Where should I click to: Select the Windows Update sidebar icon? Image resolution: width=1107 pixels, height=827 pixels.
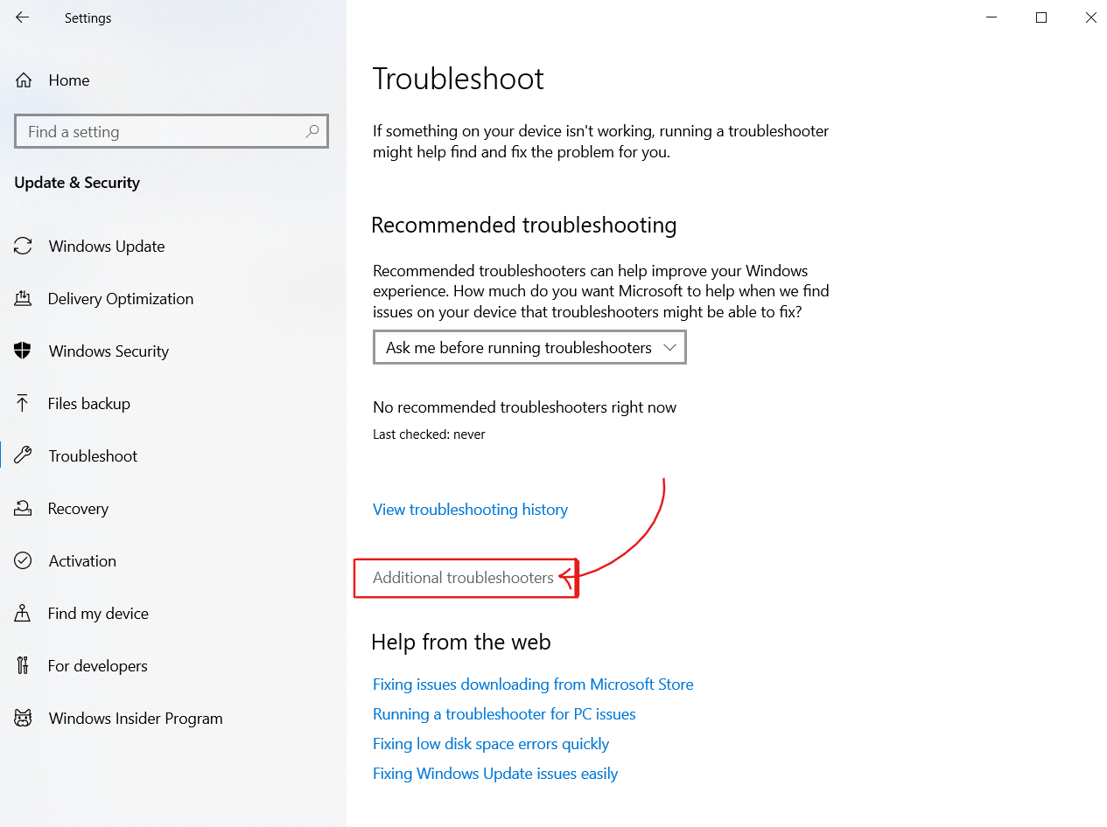[x=24, y=246]
